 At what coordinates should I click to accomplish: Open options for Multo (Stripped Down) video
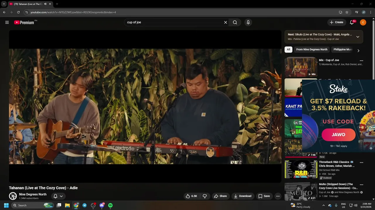click(361, 185)
